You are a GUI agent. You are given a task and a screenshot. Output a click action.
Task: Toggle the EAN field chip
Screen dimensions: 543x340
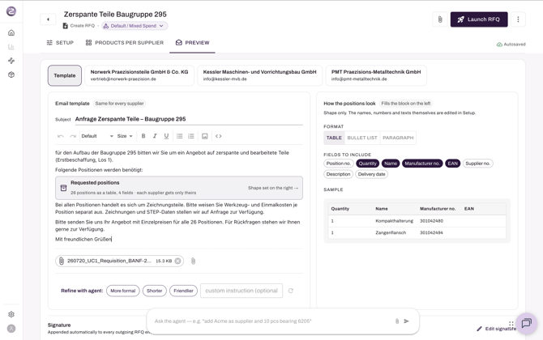pos(452,164)
